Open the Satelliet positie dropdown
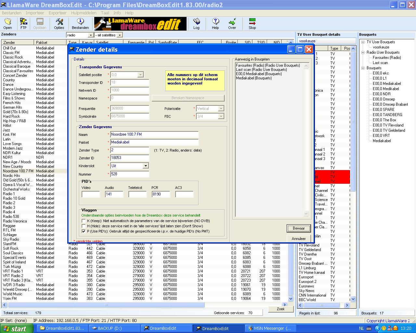416x333 pixels. point(140,75)
